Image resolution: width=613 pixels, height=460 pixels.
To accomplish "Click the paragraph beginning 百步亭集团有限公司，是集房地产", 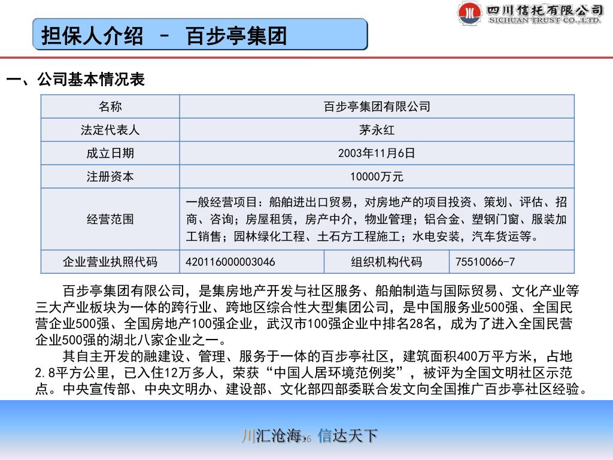I will point(307,315).
